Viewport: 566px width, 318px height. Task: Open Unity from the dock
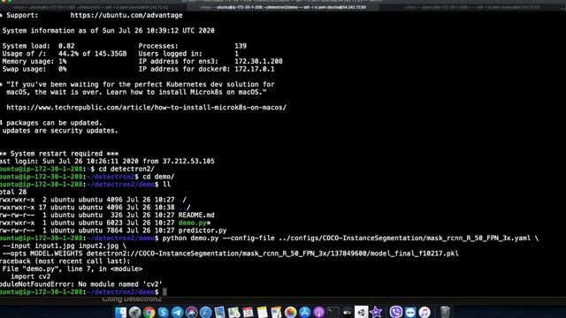tap(362, 312)
